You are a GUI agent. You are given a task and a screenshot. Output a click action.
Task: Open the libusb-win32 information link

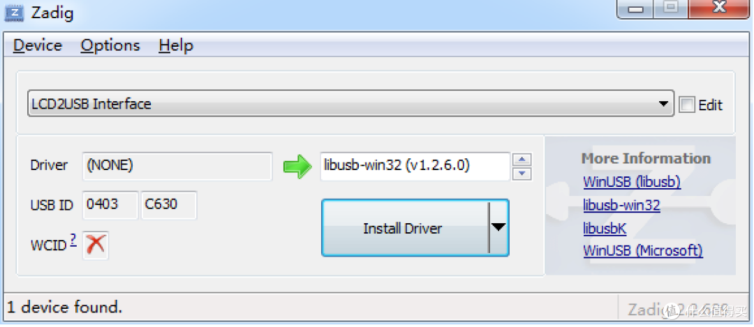(621, 206)
